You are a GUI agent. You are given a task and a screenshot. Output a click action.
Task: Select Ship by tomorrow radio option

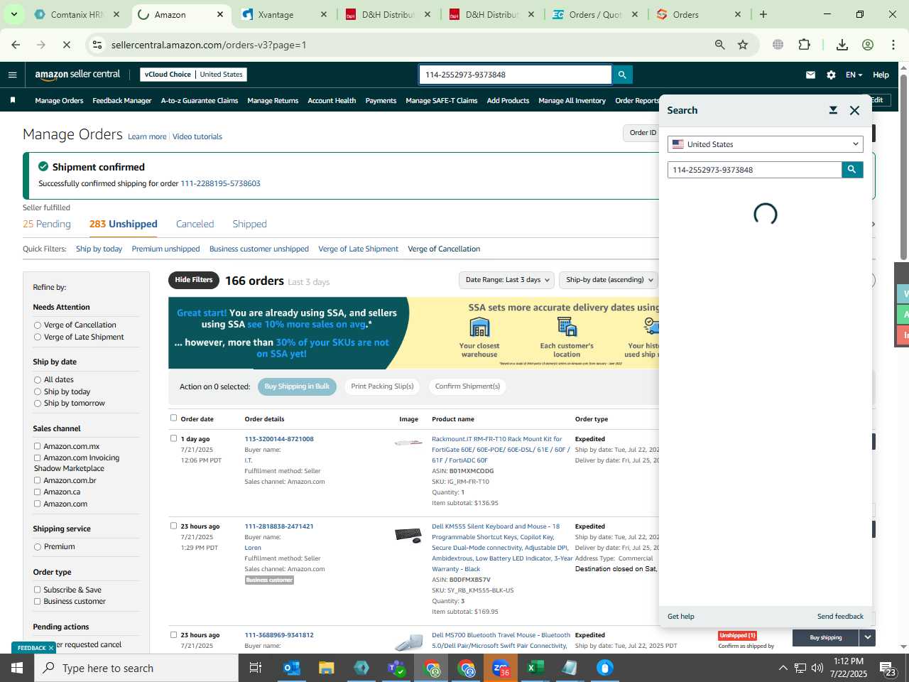(x=38, y=404)
